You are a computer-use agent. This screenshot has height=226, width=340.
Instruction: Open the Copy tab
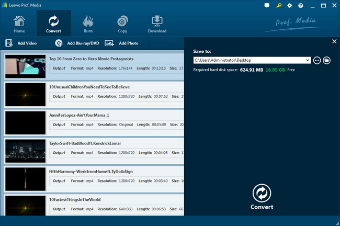point(122,24)
